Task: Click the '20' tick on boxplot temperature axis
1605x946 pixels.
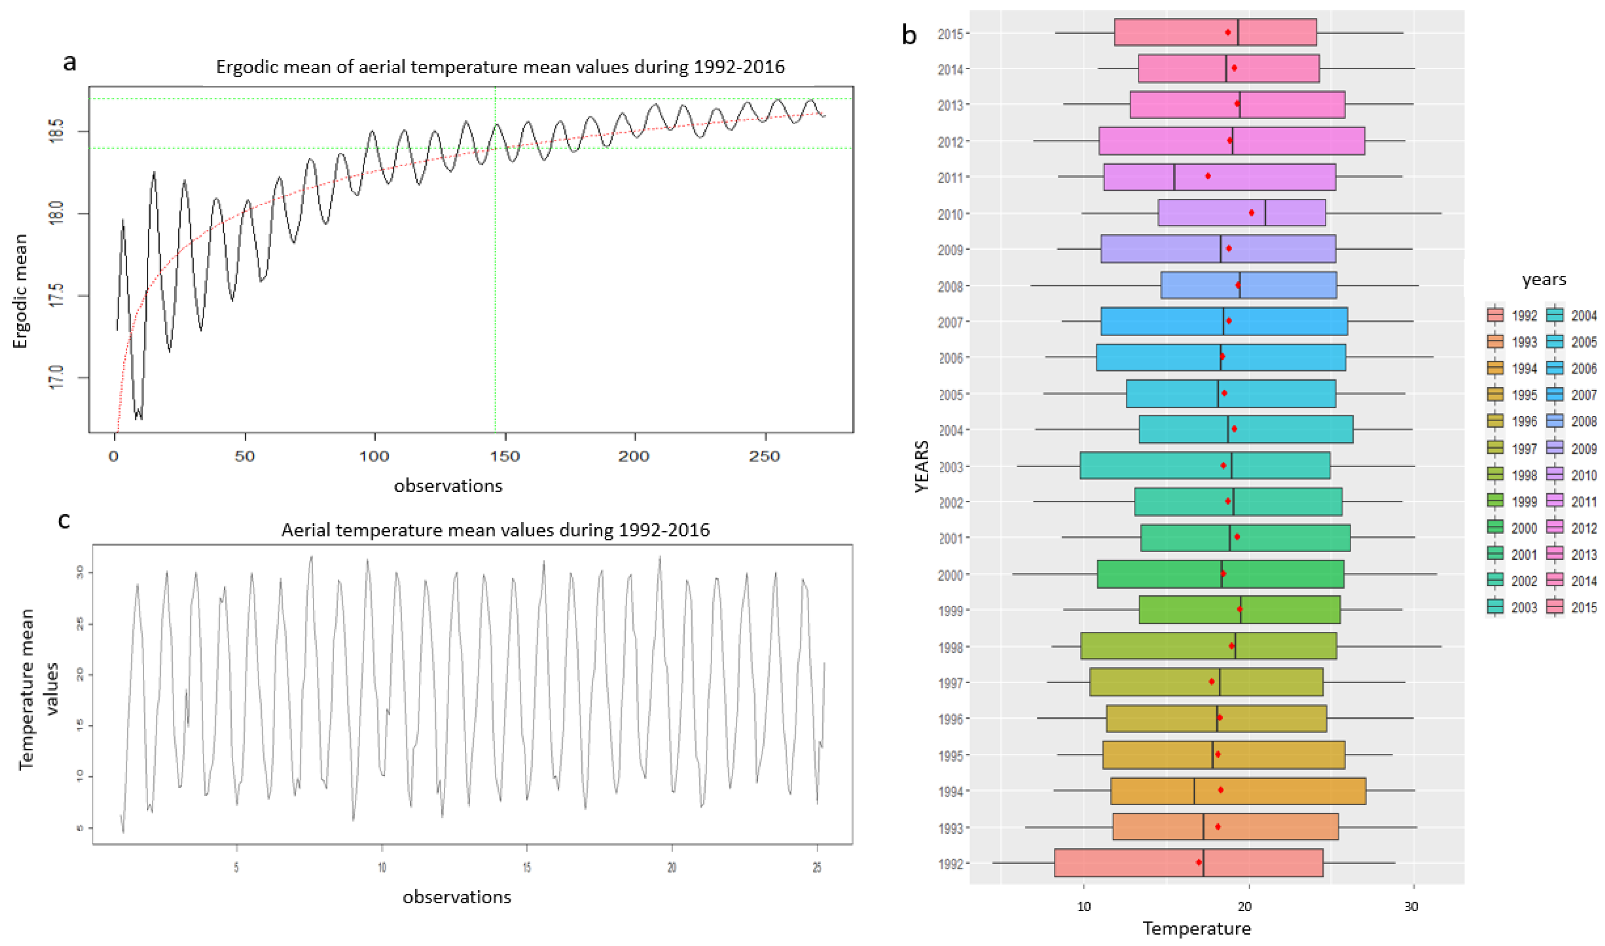Action: [x=1245, y=906]
